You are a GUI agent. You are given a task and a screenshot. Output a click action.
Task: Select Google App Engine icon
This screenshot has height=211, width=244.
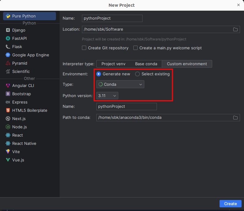(8, 55)
